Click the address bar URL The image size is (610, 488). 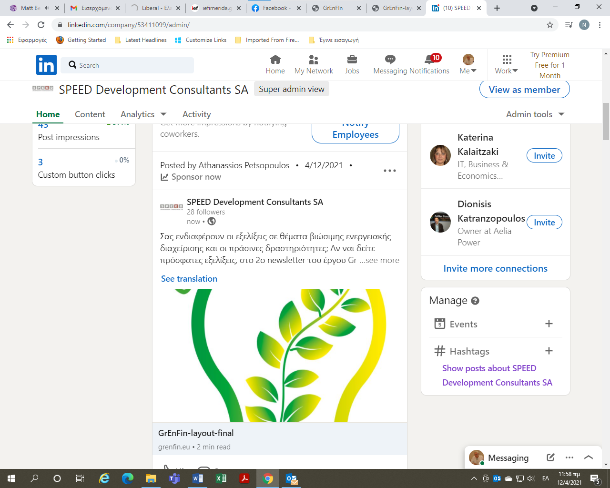point(129,25)
